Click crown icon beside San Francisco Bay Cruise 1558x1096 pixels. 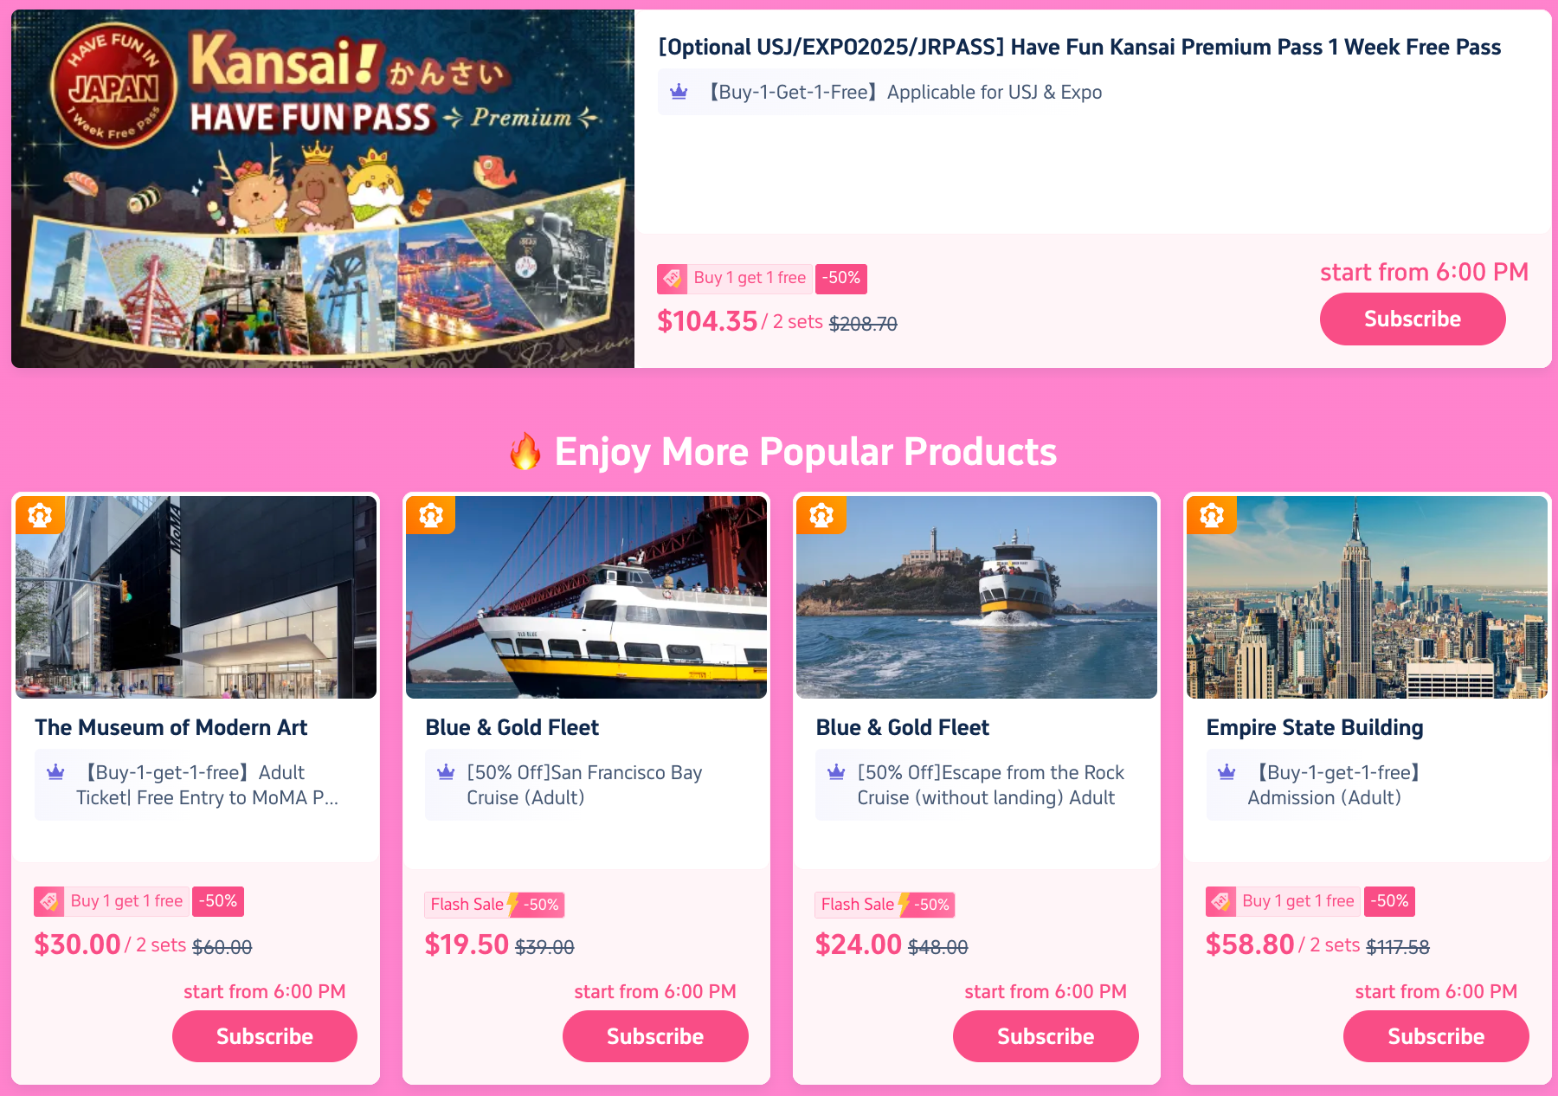click(446, 771)
